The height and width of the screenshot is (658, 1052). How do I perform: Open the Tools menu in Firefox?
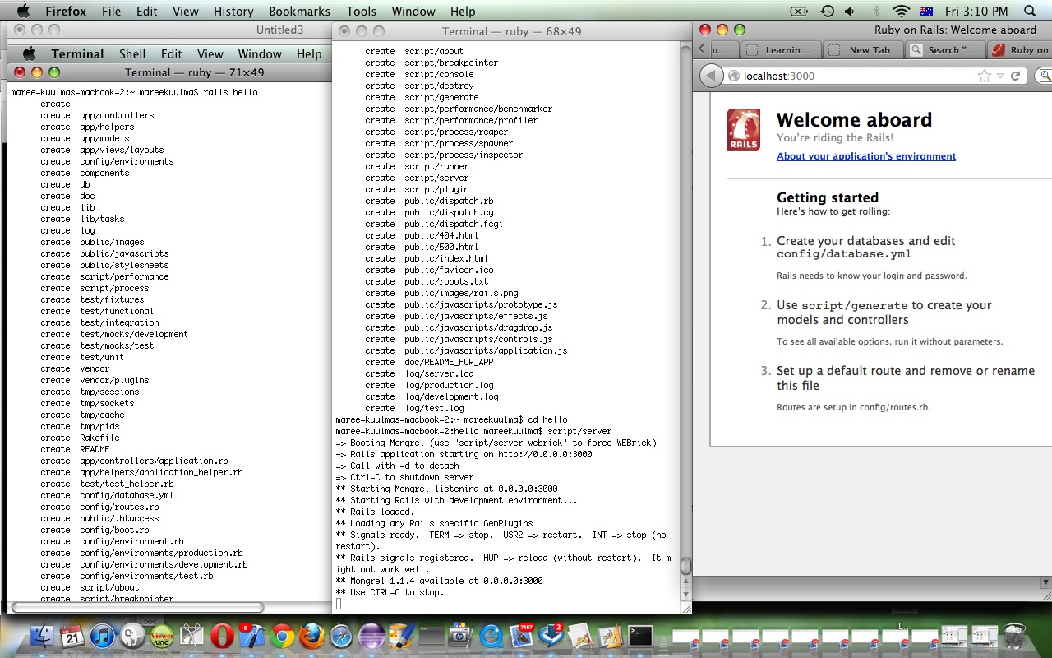pos(361,11)
